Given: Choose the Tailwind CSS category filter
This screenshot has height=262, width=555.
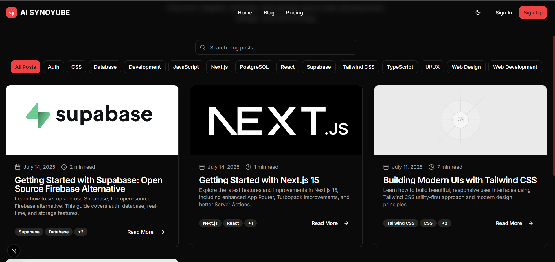Looking at the screenshot, I should [x=359, y=67].
